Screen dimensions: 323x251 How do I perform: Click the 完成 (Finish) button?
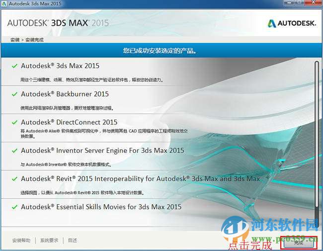tap(299, 243)
